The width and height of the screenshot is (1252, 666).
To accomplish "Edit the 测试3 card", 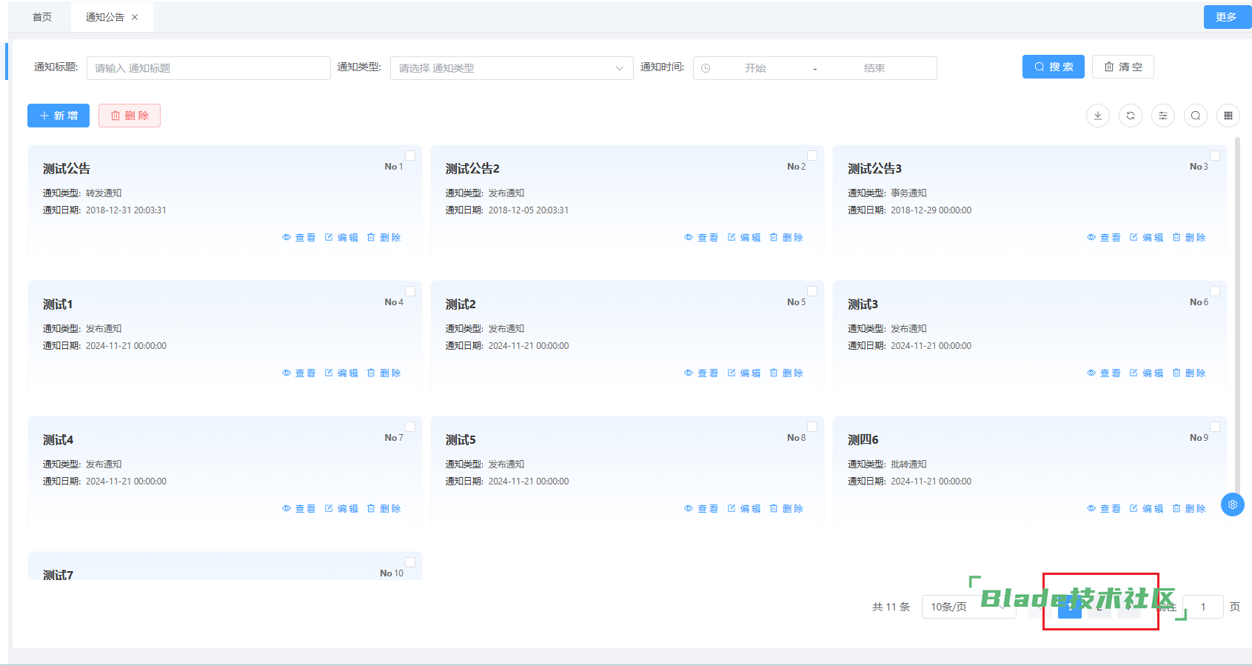I will tap(1146, 373).
